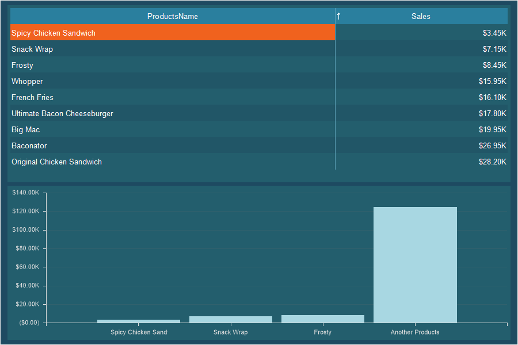This screenshot has width=518, height=345.
Task: Click the Frosty bar in the chart
Action: click(323, 319)
